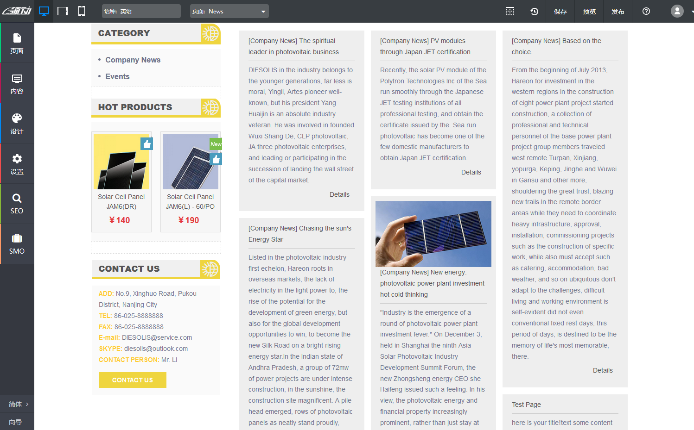This screenshot has width=694, height=430.
Task: Open the 页面 News page dropdown
Action: point(229,11)
